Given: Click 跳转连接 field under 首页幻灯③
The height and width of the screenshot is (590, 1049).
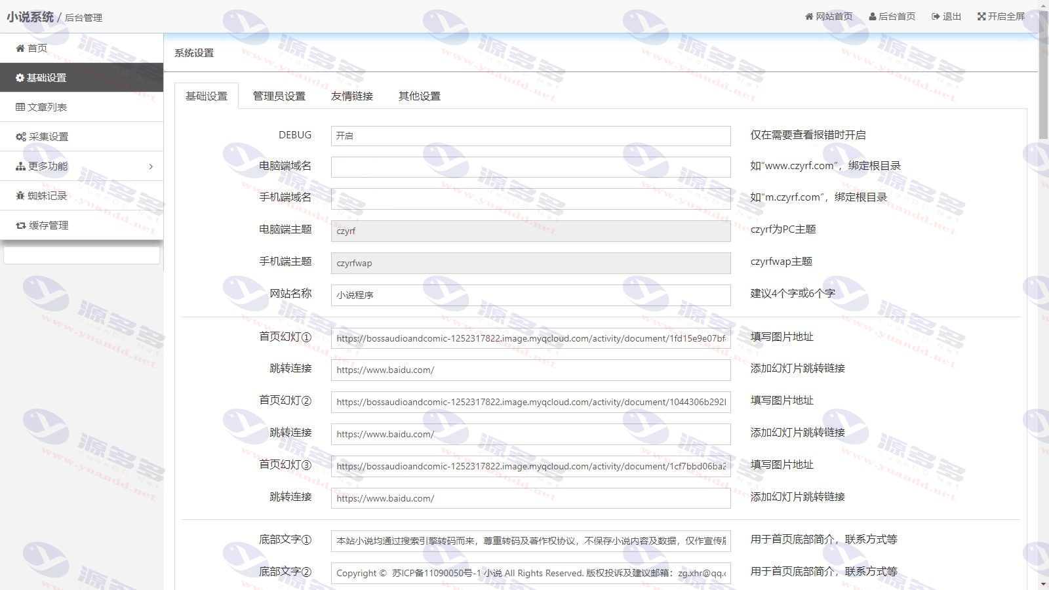Looking at the screenshot, I should 530,498.
